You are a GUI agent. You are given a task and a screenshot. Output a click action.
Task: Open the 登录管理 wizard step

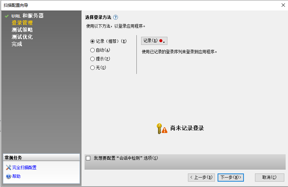[x=22, y=23]
